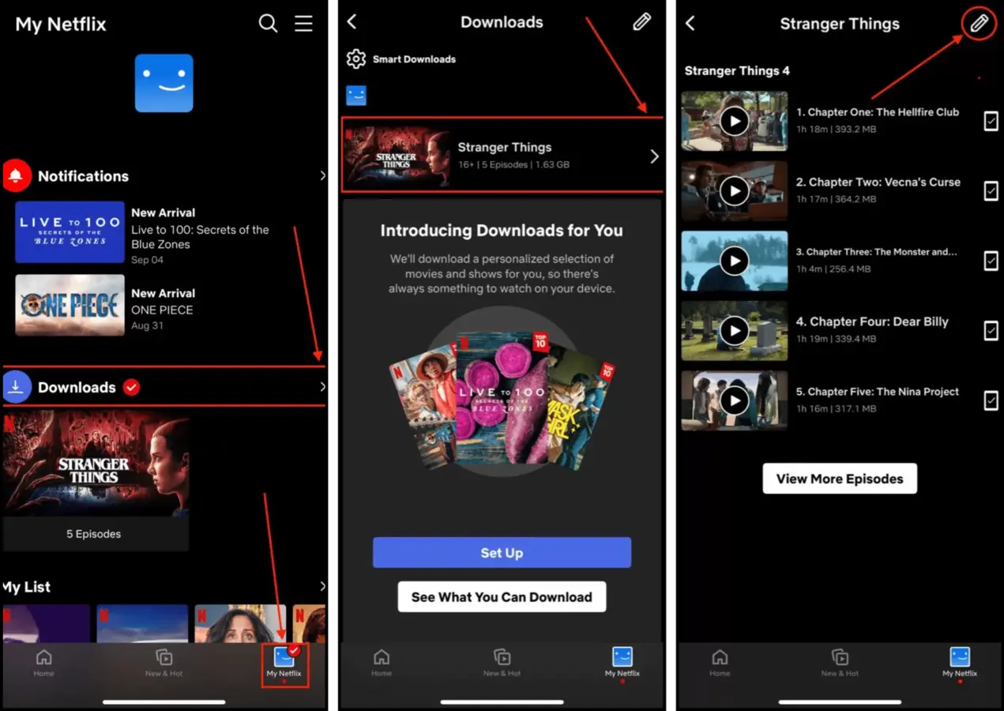Tap the pencil edit icon on Downloads screen
The image size is (1004, 711).
click(641, 22)
